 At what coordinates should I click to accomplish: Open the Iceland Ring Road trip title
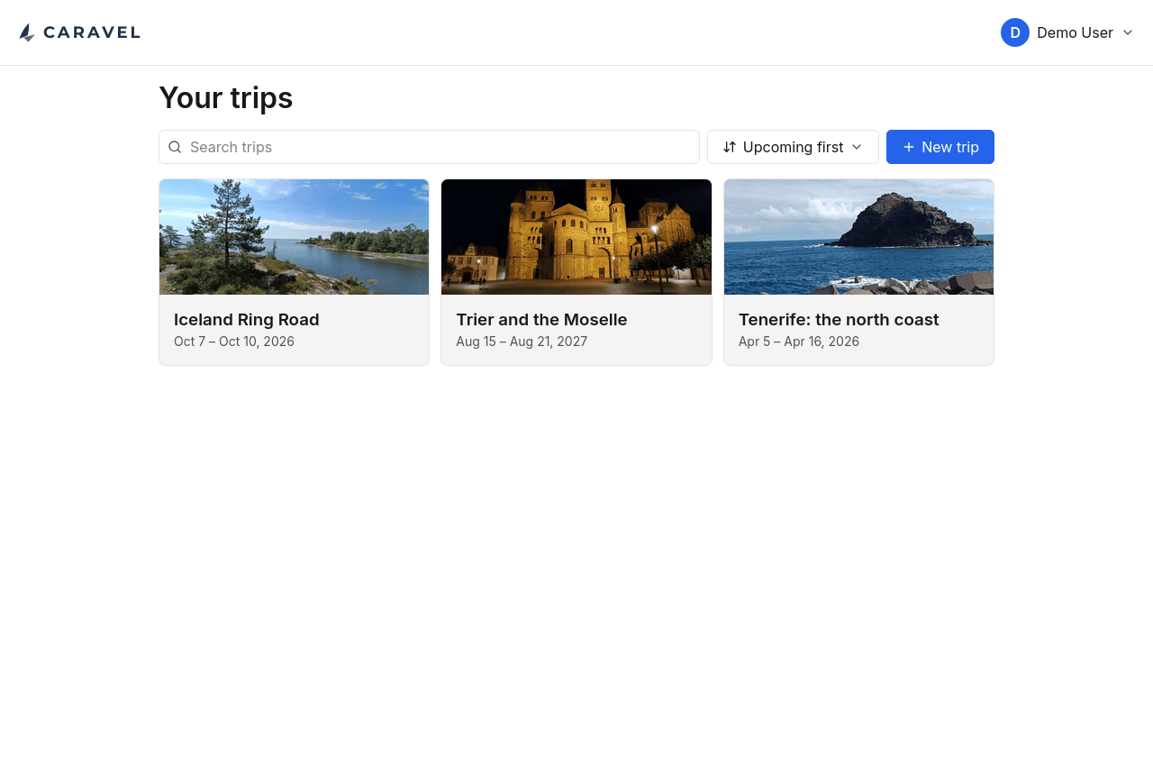(247, 320)
